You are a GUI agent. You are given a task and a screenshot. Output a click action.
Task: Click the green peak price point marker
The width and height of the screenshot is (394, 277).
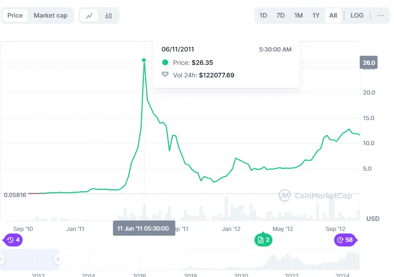tap(144, 60)
